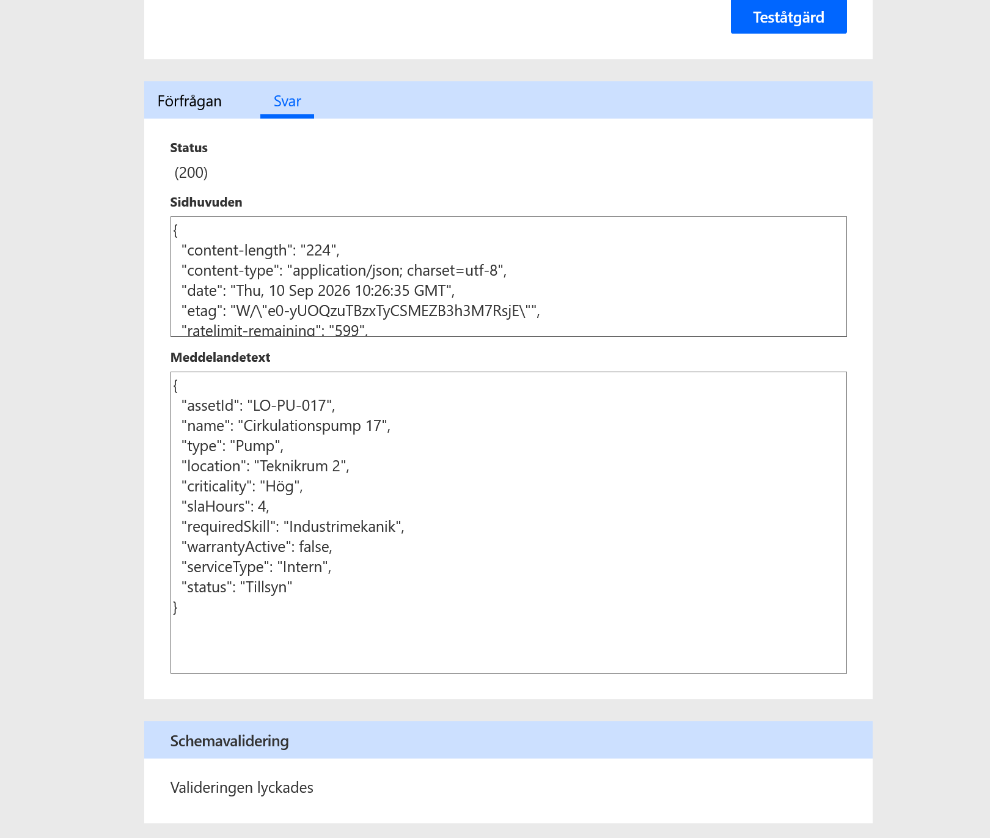Click the name Cirkulationspump 17 line
The image size is (990, 838).
[286, 426]
